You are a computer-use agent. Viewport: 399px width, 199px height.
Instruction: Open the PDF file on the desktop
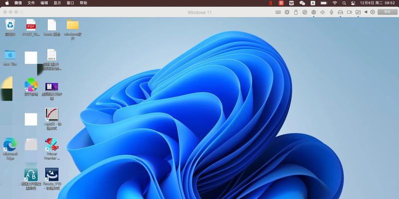pyautogui.click(x=31, y=27)
